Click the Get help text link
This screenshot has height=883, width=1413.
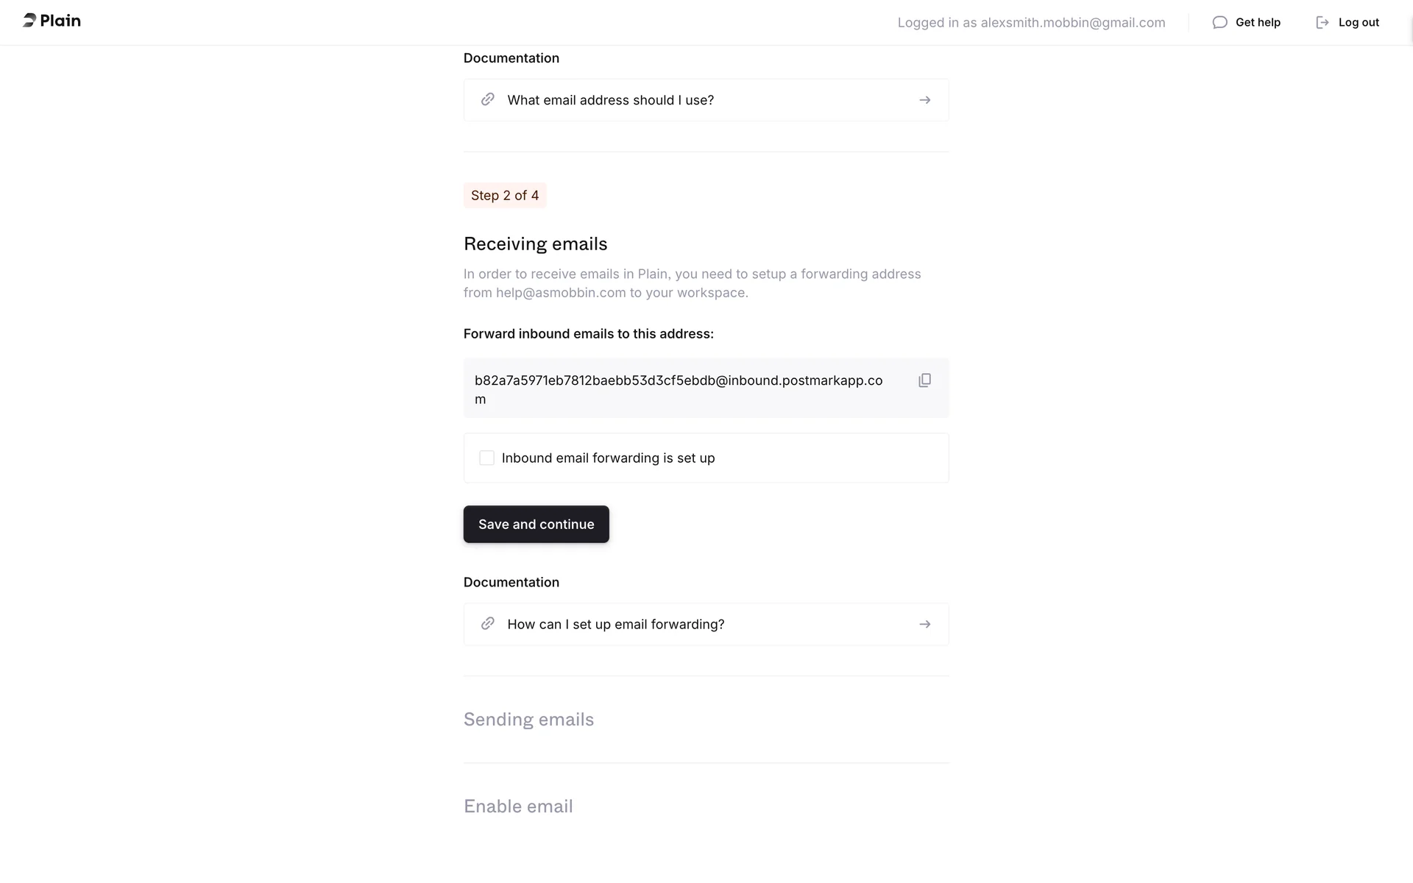click(1258, 22)
